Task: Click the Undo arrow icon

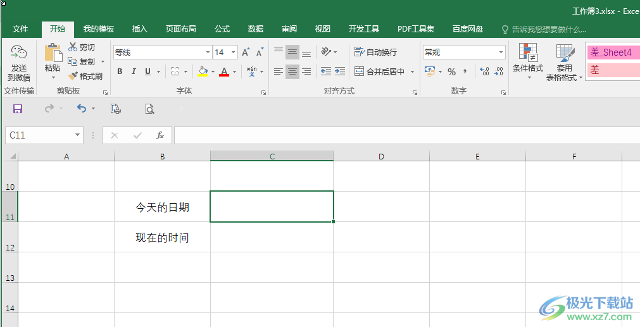Action: click(82, 108)
